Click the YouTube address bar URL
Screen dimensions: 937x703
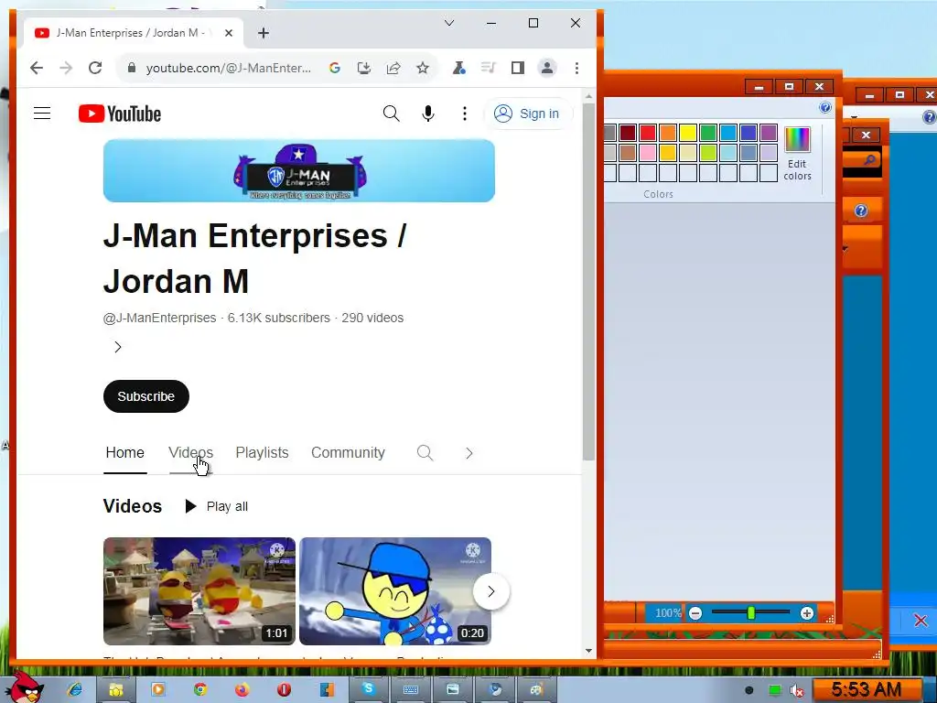[228, 68]
